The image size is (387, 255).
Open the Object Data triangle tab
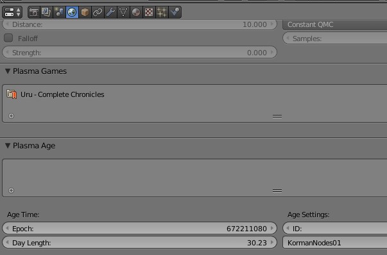(123, 12)
